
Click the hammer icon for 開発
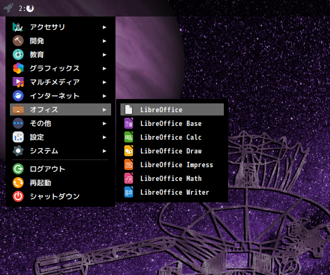[x=18, y=41]
